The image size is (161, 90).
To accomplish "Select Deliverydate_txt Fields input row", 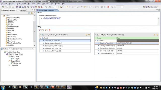I will click(65, 43).
